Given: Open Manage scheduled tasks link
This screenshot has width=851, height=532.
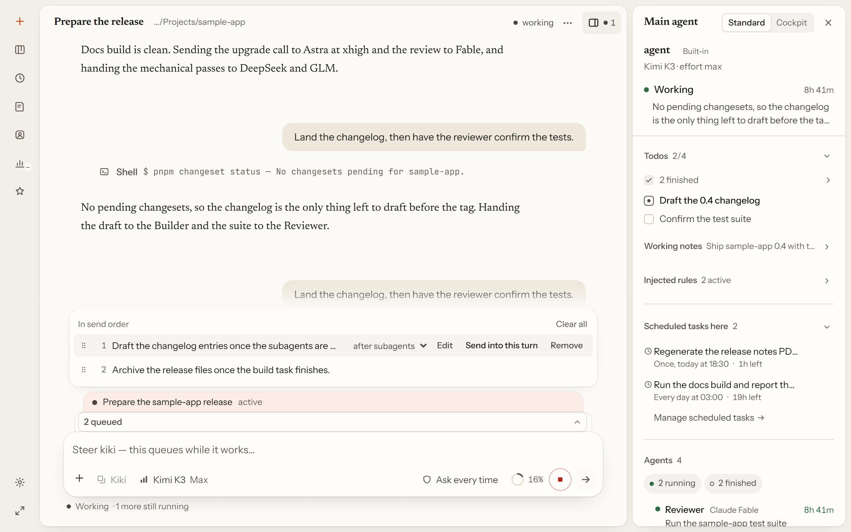Looking at the screenshot, I should pos(709,418).
